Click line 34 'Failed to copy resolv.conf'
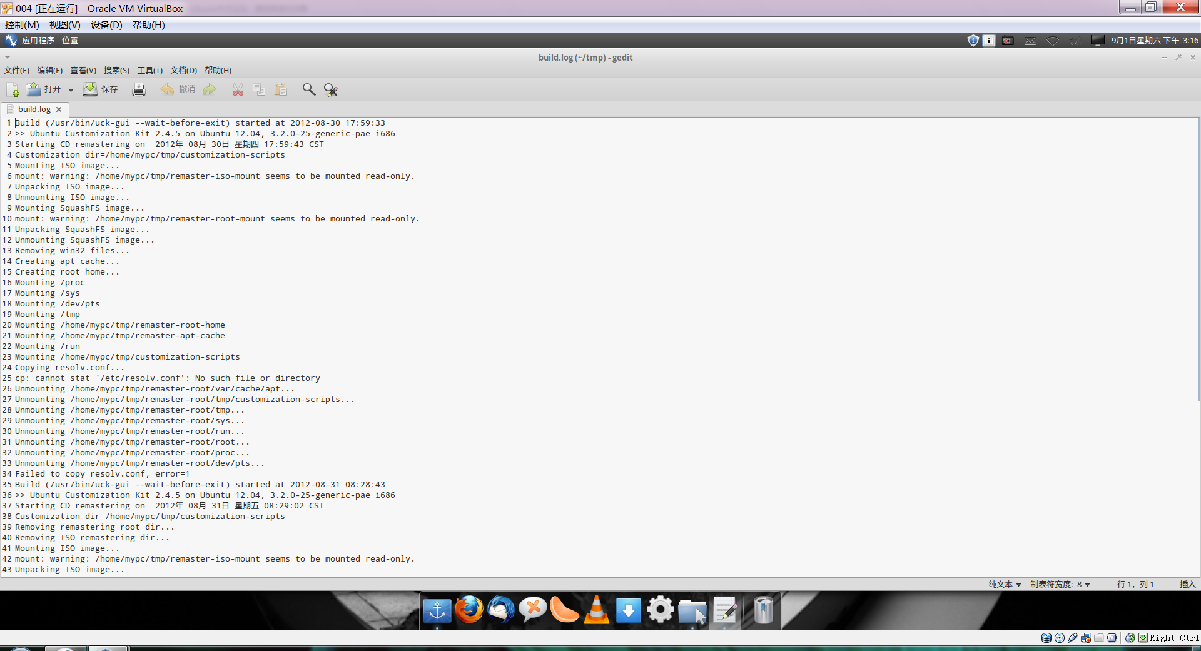Screen dimensions: 1201x651 [103, 474]
